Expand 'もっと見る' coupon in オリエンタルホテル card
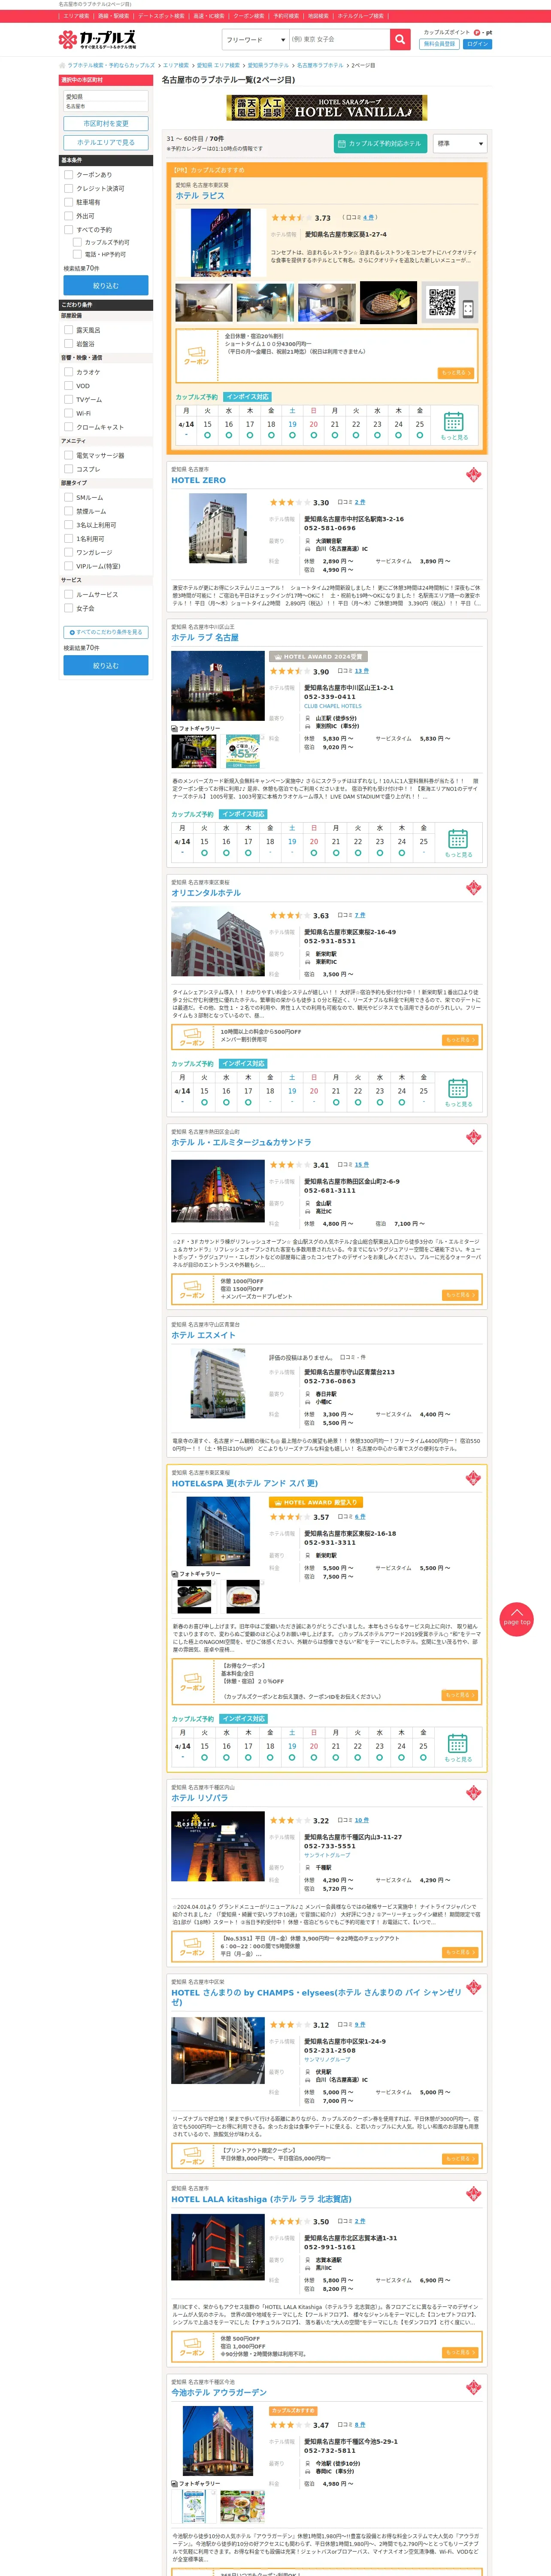This screenshot has width=551, height=2576. click(459, 1040)
